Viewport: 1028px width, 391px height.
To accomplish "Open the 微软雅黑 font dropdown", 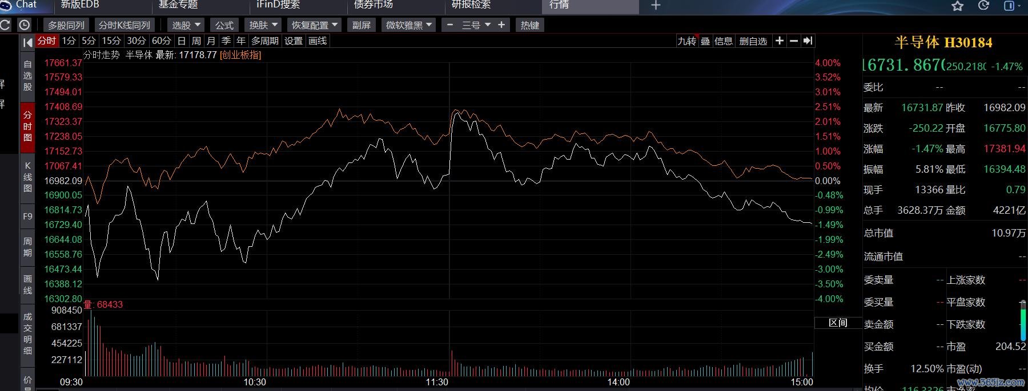I will pyautogui.click(x=408, y=25).
